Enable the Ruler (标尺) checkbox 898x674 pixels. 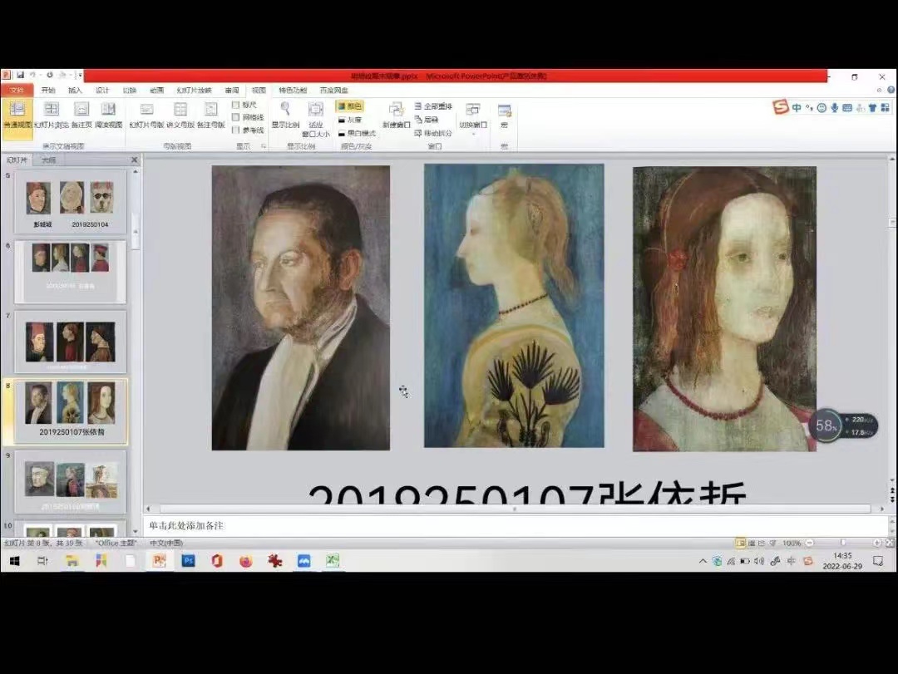pos(236,105)
